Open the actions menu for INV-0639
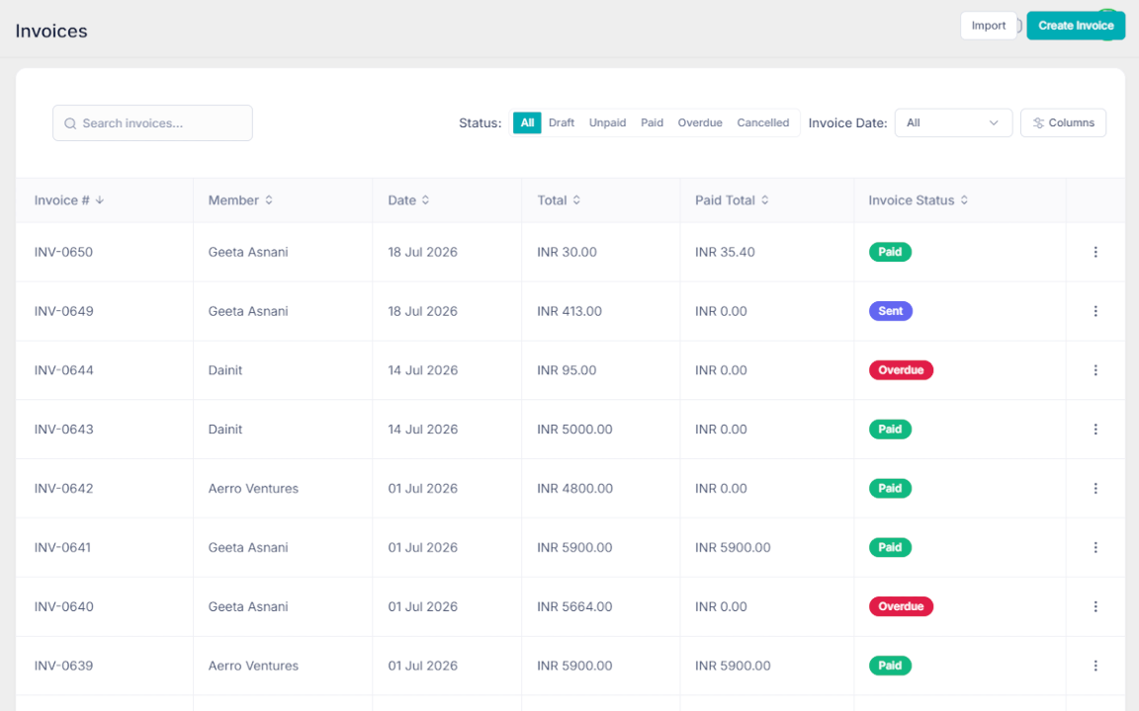 [1095, 666]
